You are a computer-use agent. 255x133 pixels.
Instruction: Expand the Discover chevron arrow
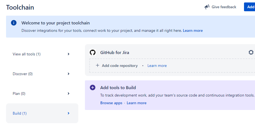[x=68, y=74]
